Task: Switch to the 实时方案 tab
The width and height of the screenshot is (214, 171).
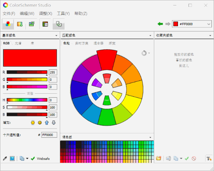Action: pyautogui.click(x=82, y=43)
